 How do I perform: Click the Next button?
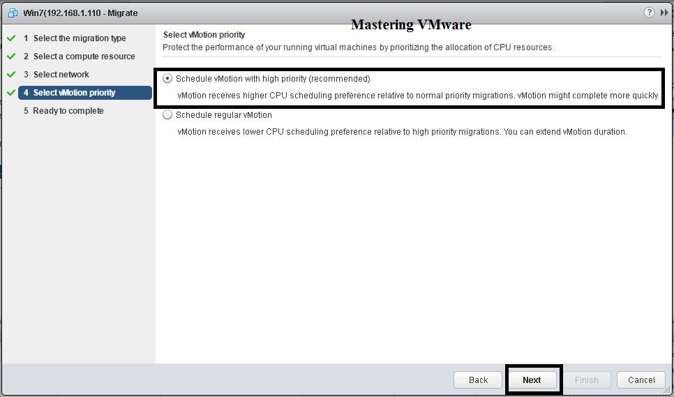tap(532, 380)
